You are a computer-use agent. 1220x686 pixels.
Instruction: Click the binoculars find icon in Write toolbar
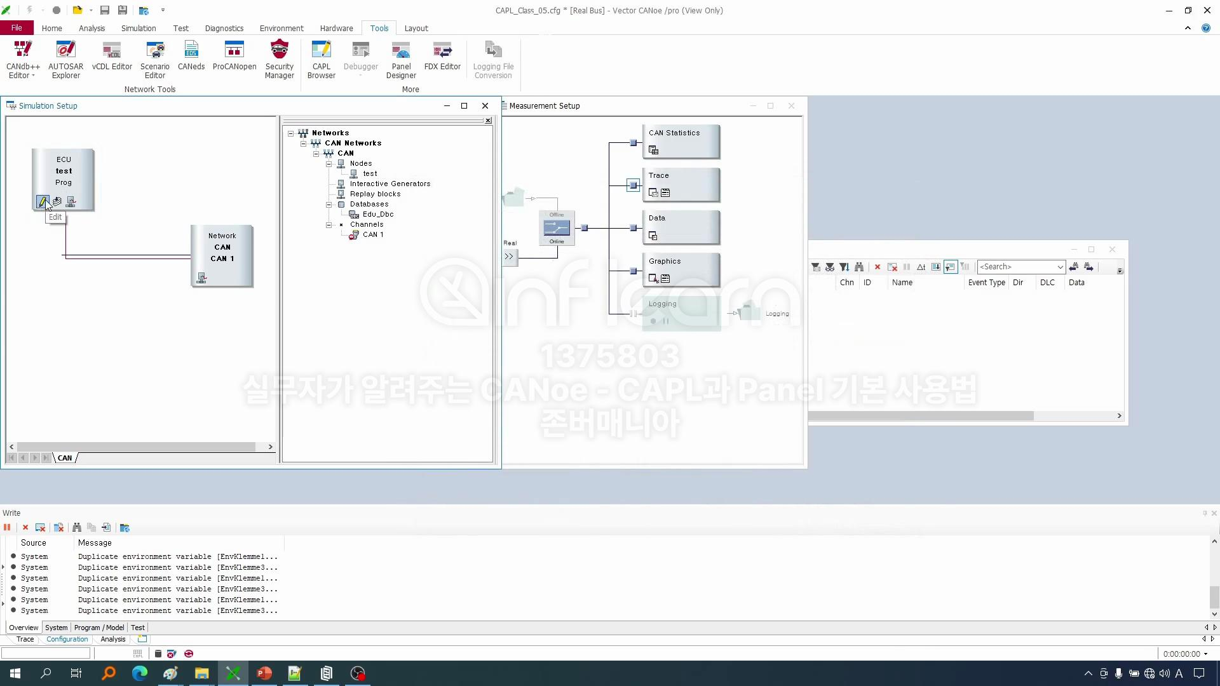tap(77, 527)
